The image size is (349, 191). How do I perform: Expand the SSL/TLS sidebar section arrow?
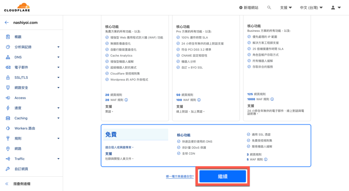(x=58, y=78)
